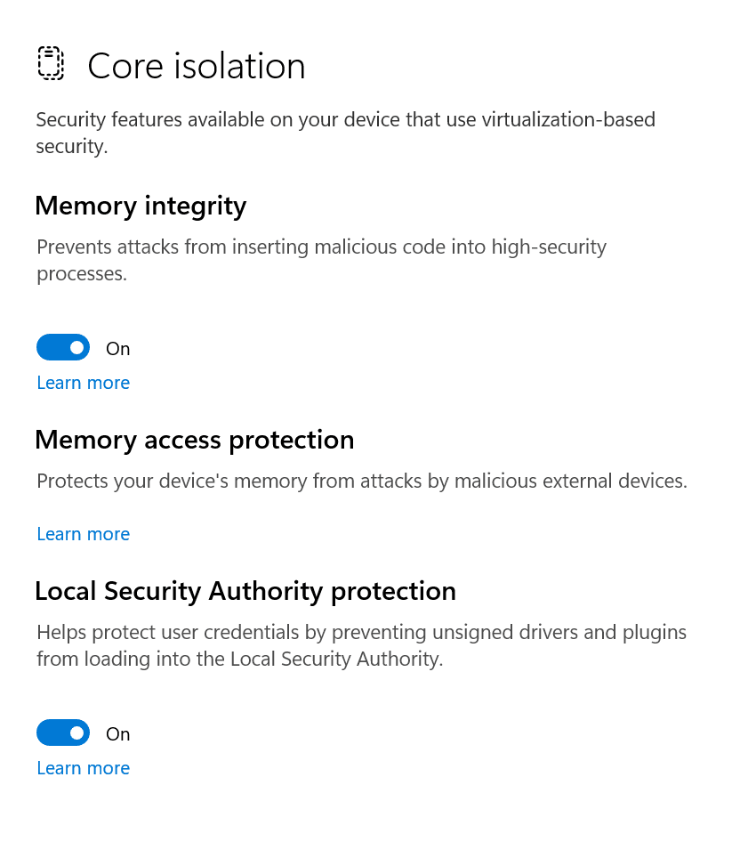Screen dimensions: 756x858
Task: Click the virtualization-based security description text
Action: click(x=345, y=133)
